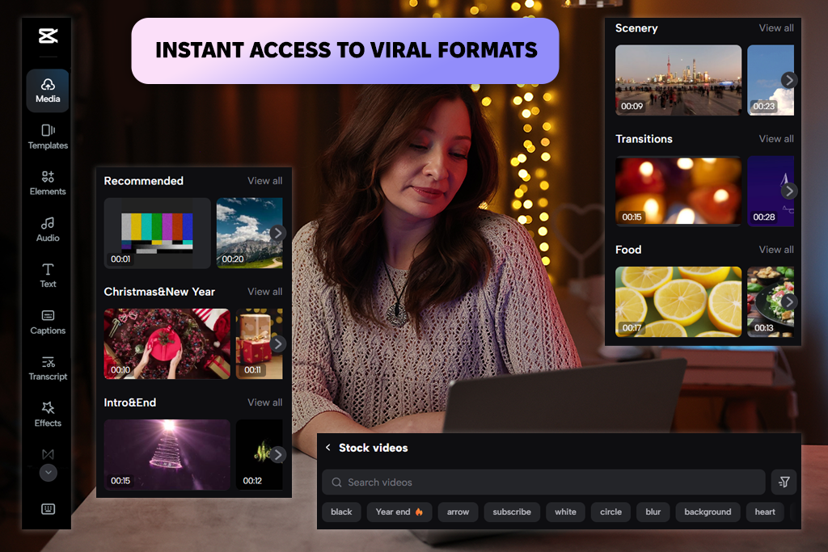Select the arrow search tag
Screen dimensions: 828x552
click(458, 512)
